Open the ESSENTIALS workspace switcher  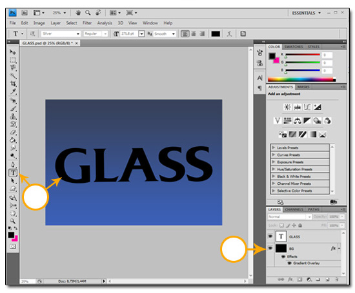click(307, 13)
